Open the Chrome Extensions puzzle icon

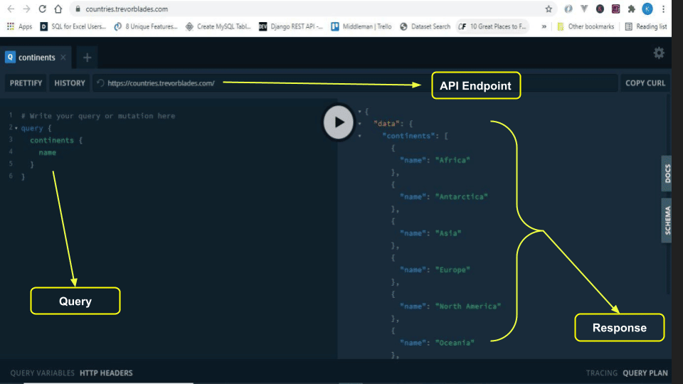pos(631,9)
